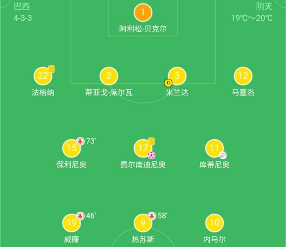
Task: Click captain C badge on 米兰达
Action: coord(168,83)
